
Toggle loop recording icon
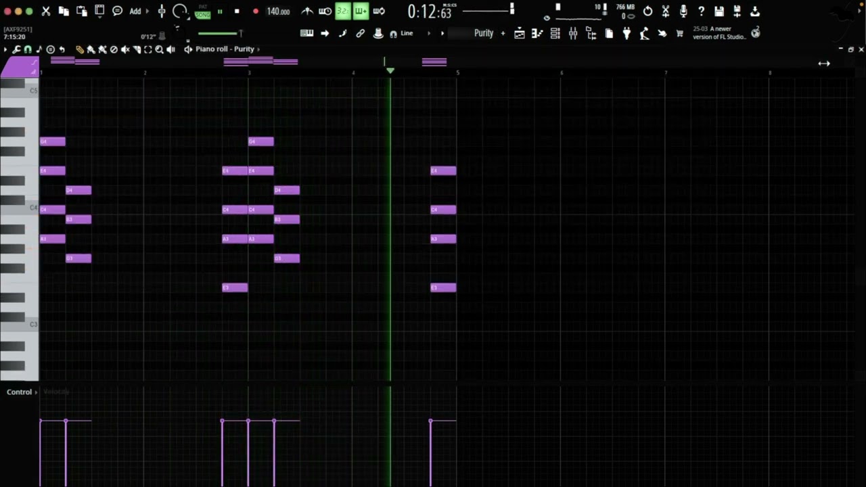pyautogui.click(x=379, y=11)
